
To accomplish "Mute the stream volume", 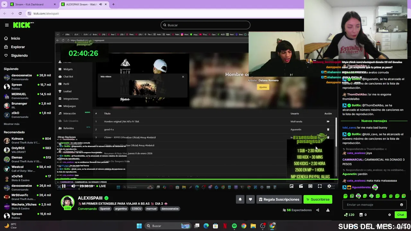I will pos(73,186).
